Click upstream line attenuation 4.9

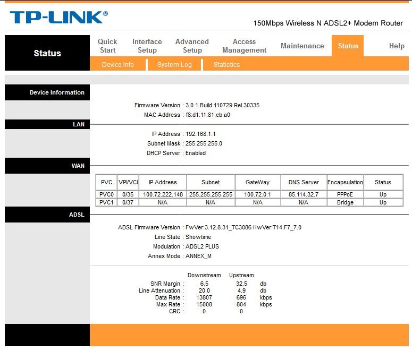coord(241,290)
